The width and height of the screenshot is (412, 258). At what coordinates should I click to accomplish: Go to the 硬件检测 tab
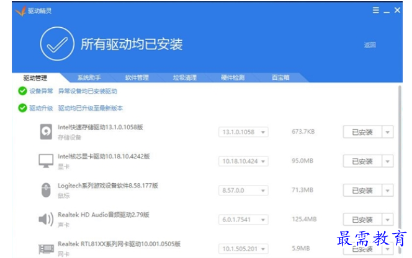coord(233,77)
